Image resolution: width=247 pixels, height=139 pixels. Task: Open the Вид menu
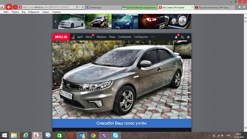point(23,12)
